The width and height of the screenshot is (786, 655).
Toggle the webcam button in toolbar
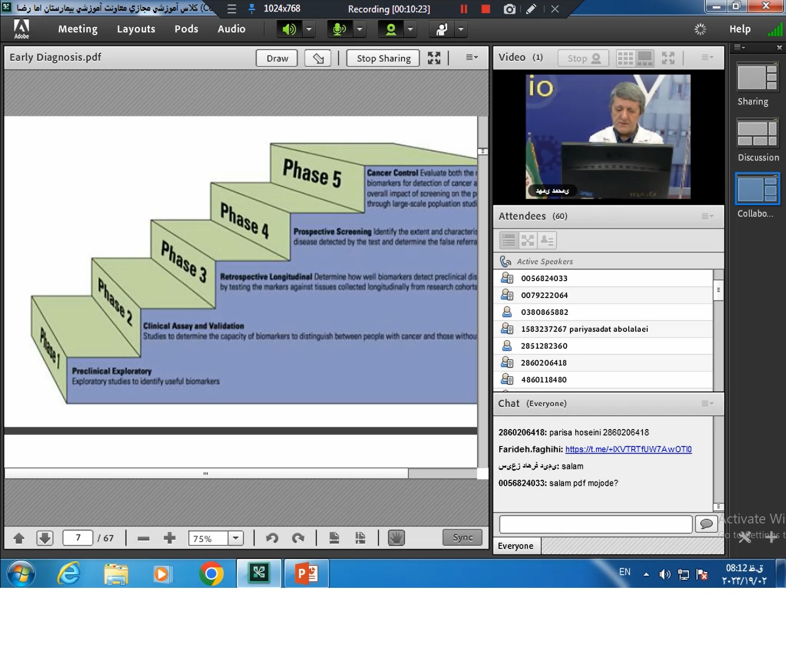[391, 29]
